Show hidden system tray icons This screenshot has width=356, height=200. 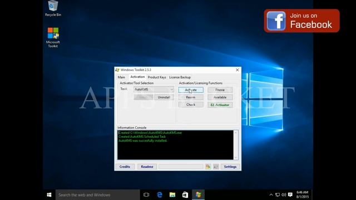point(271,195)
